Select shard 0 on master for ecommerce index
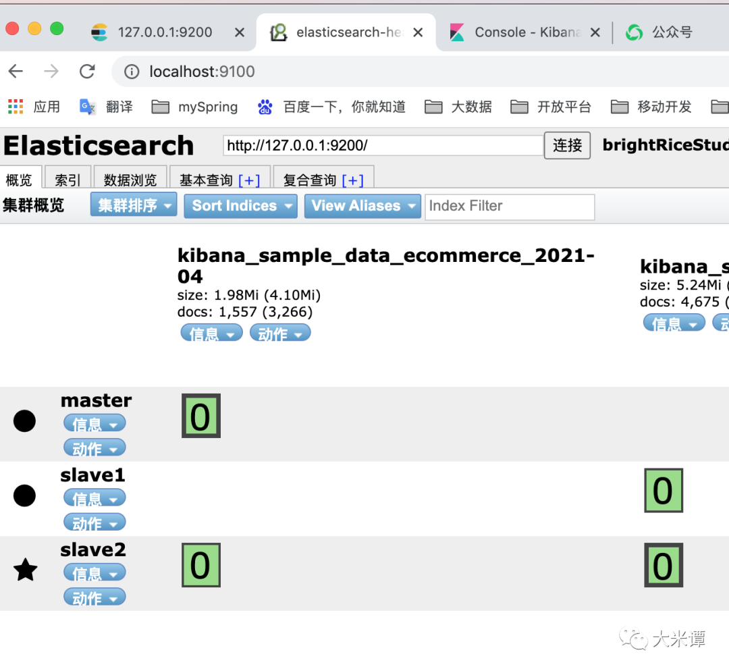The image size is (729, 671). 201,416
